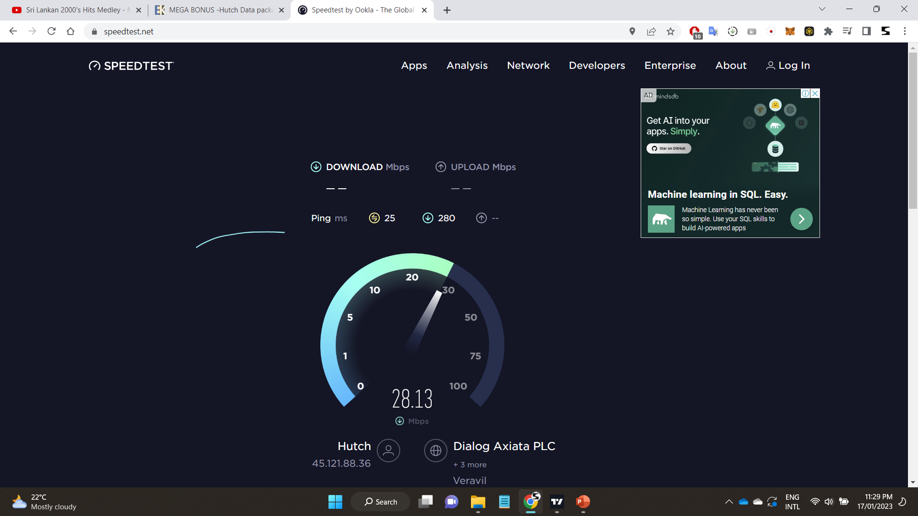Click the address bar showing speedtest.net
The width and height of the screenshot is (918, 516).
click(354, 32)
